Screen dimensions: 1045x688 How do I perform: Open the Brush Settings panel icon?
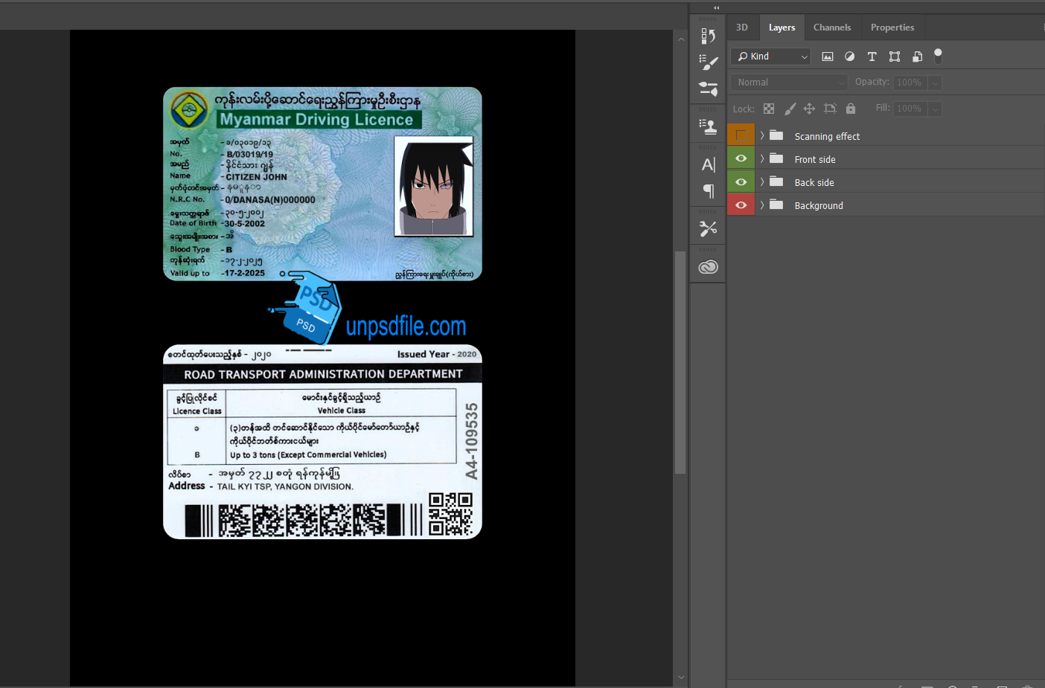(x=708, y=62)
